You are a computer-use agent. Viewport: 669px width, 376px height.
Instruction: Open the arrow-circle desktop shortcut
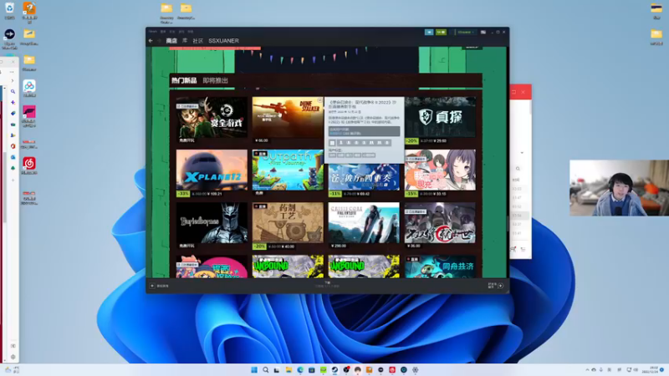point(9,38)
